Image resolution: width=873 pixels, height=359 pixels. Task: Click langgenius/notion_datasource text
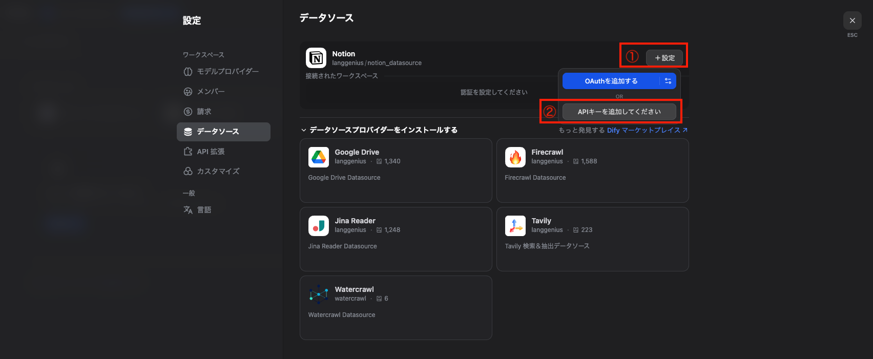click(x=377, y=63)
